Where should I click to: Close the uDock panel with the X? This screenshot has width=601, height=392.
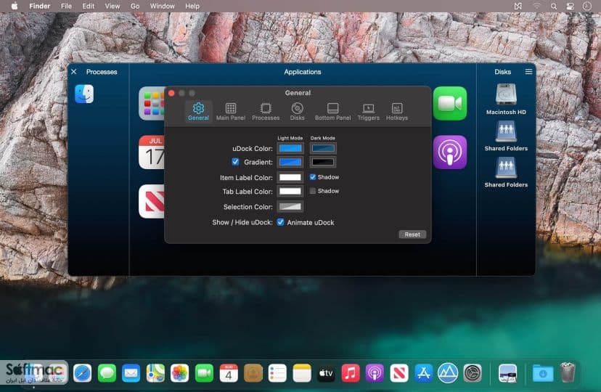point(74,72)
